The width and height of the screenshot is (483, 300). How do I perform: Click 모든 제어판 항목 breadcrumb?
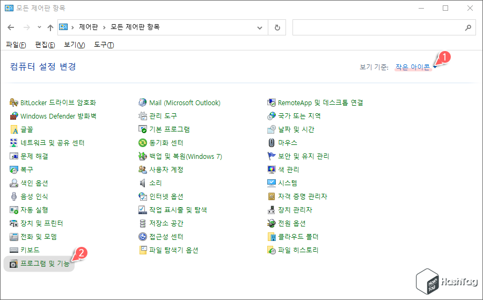pos(135,27)
